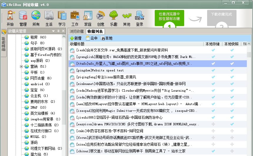Click the 登录 mail server icon
The image size is (253, 156).
click(x=139, y=18)
